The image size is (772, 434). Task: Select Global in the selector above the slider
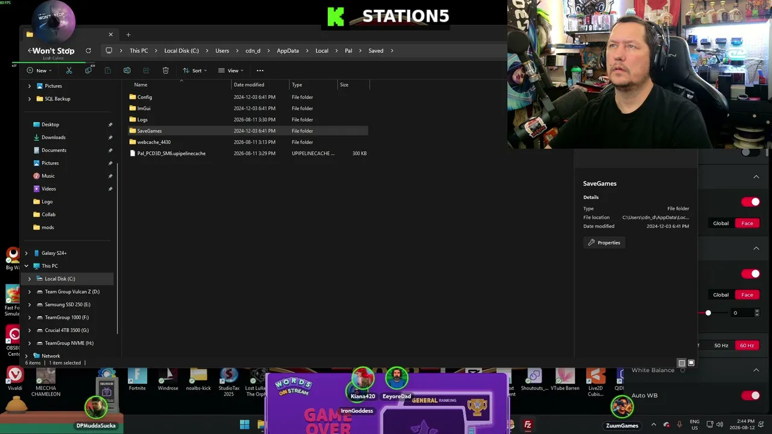coord(721,295)
